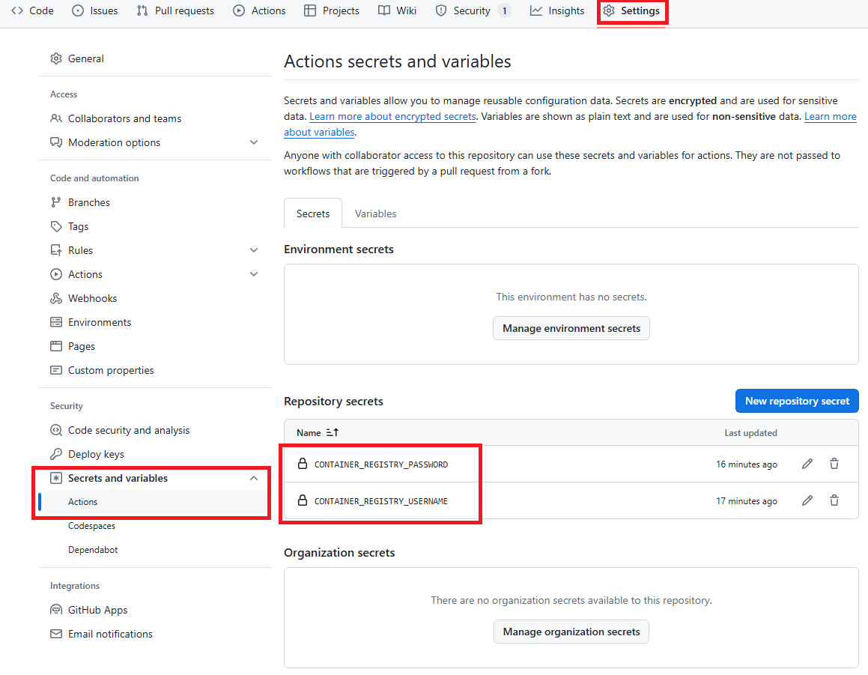Click the "16 minutes ago" timestamp
868x675 pixels.
[x=746, y=464]
